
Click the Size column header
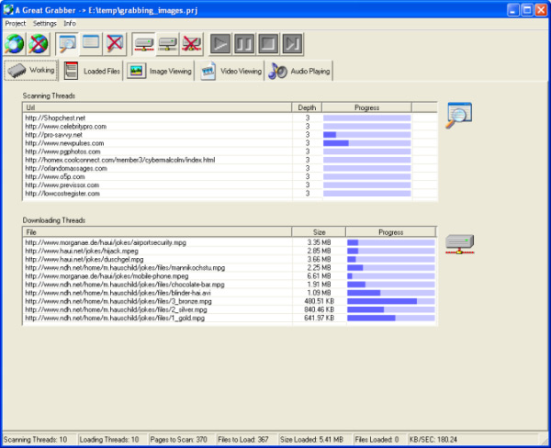point(318,232)
